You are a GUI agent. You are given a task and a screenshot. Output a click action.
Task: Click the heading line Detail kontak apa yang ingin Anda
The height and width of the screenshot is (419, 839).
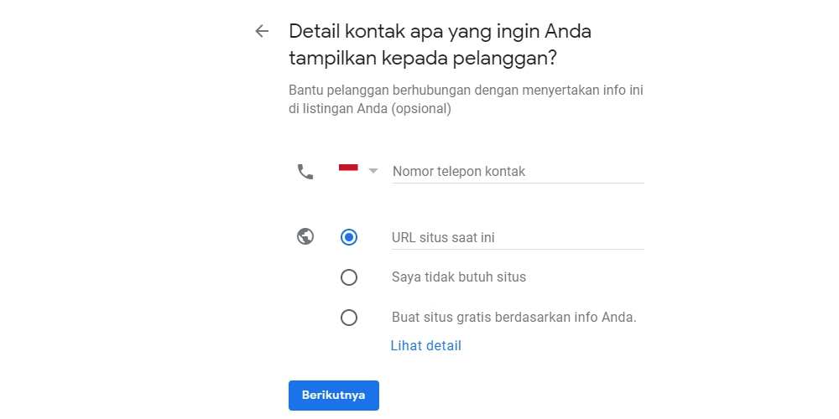coord(440,32)
